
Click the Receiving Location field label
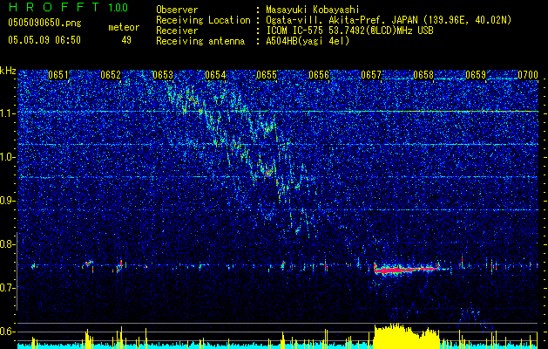tap(203, 20)
